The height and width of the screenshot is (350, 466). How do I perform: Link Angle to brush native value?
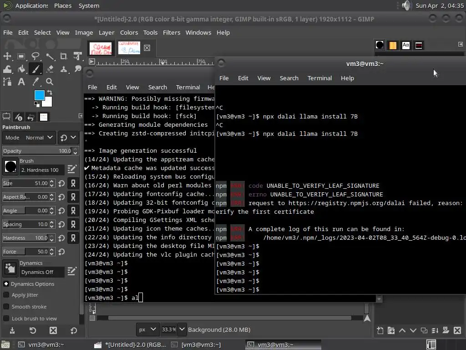tap(73, 211)
